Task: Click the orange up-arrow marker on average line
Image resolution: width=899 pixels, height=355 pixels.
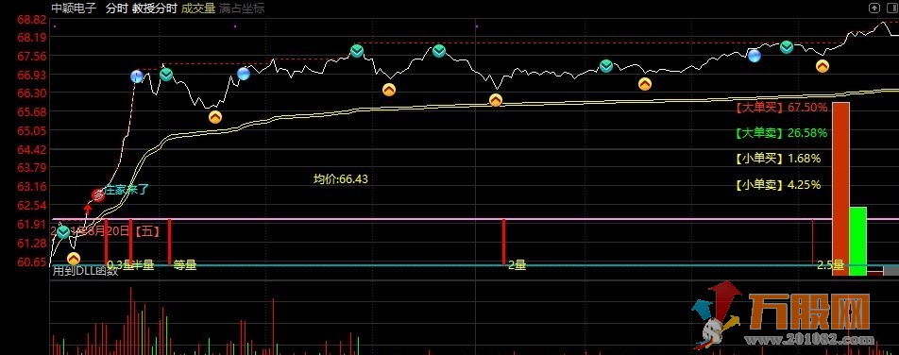Action: click(x=496, y=100)
